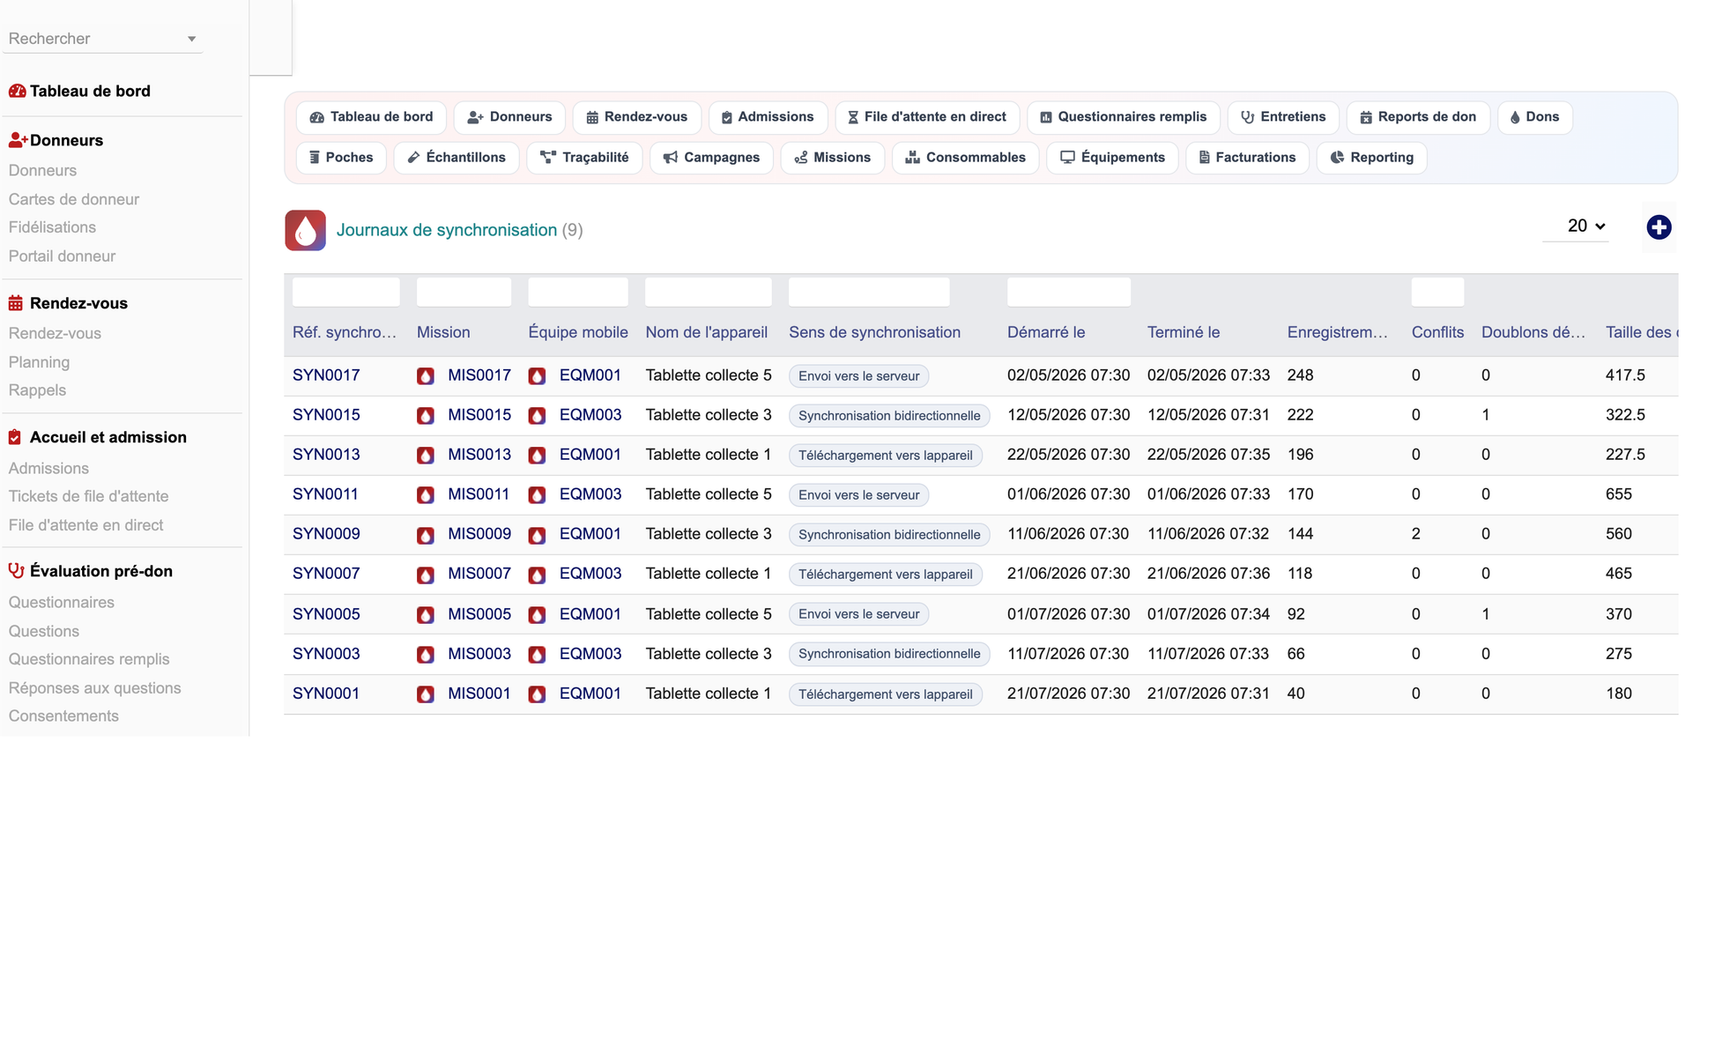This screenshot has width=1715, height=1061.
Task: Open sync log SYN0001
Action: click(326, 694)
